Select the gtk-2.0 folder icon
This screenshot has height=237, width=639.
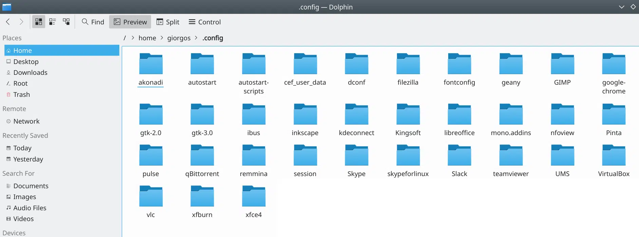(x=151, y=114)
